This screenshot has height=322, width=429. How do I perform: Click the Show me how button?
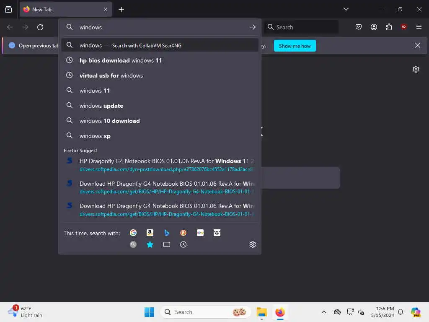tap(295, 46)
